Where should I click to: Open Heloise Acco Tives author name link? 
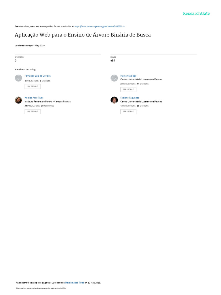[34, 98]
